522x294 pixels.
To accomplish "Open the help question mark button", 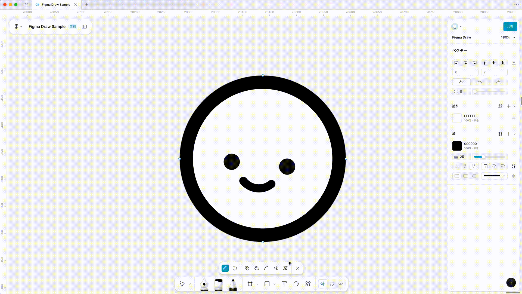I will point(511,283).
